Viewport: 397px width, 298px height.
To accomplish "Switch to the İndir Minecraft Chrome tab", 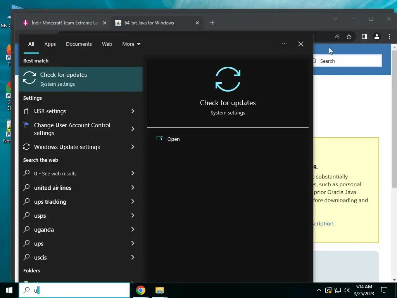I will (x=65, y=23).
